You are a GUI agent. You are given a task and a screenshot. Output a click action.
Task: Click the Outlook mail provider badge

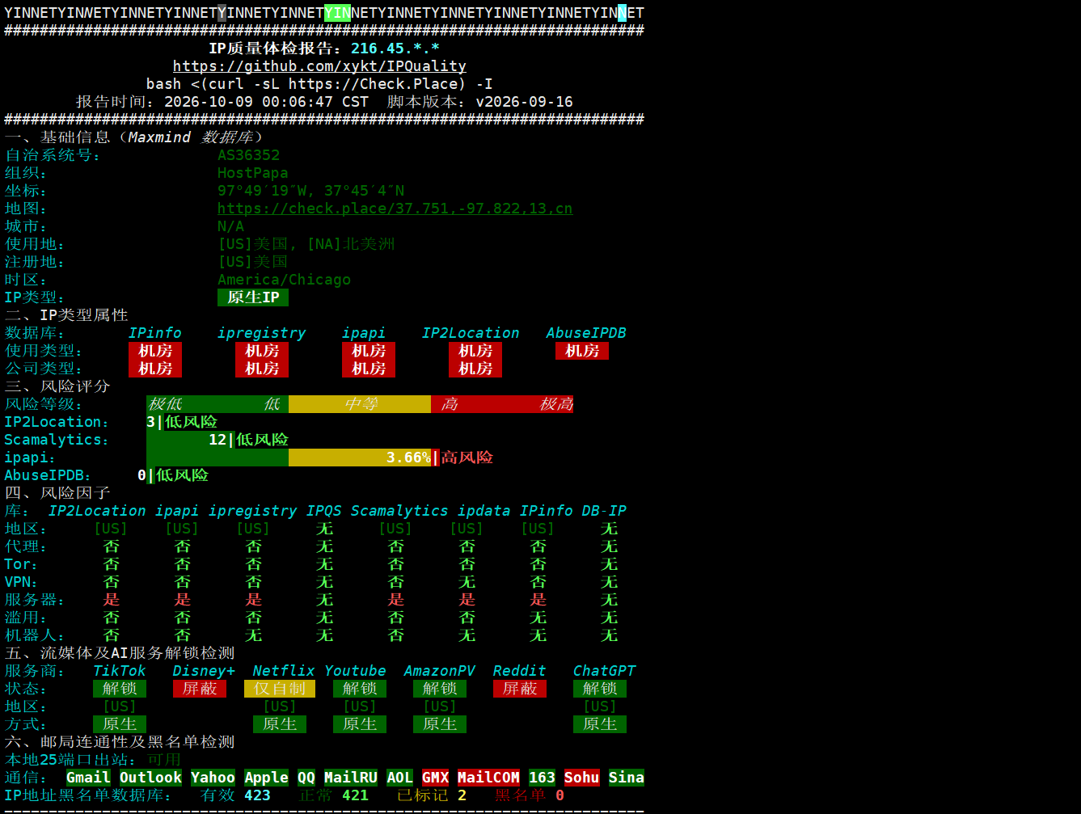click(150, 778)
